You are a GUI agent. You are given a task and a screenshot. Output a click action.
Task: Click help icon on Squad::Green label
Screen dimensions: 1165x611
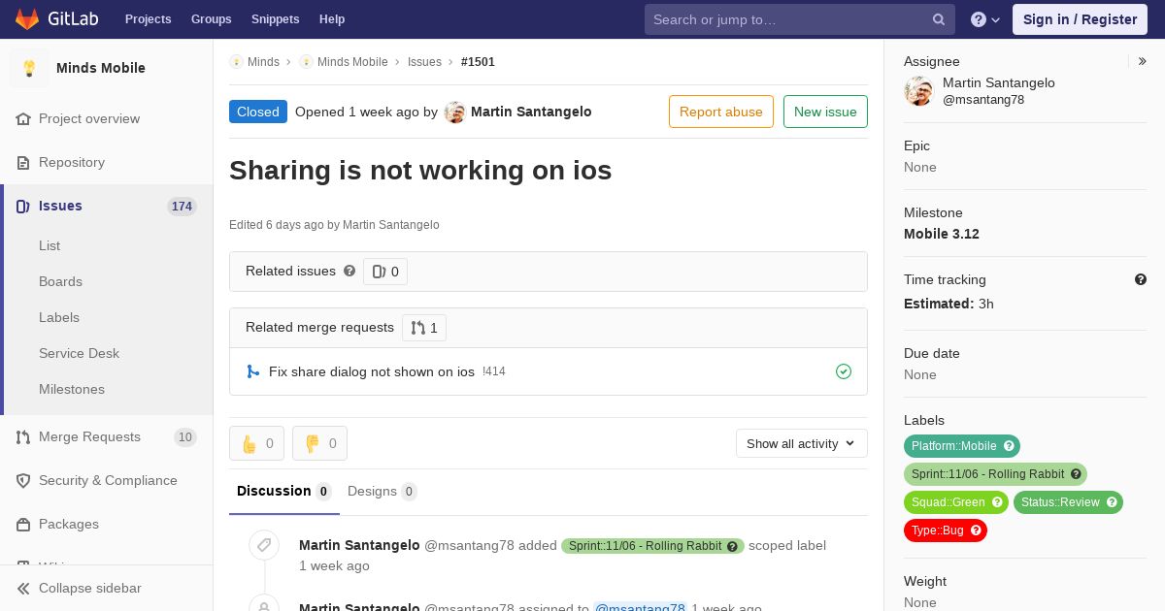(997, 502)
